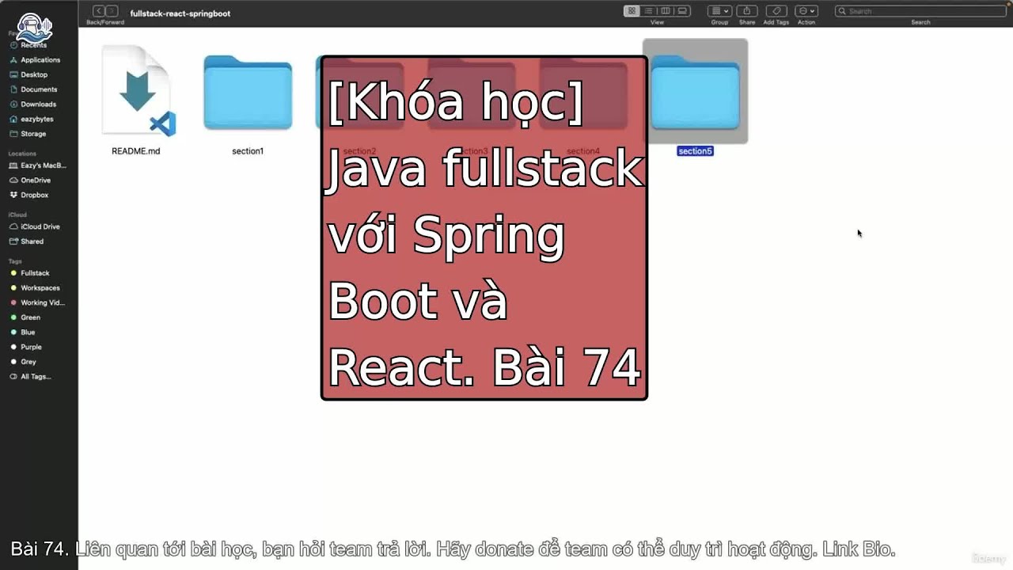The height and width of the screenshot is (570, 1013).
Task: Filter by the Workspaces tag
Action: coord(35,288)
